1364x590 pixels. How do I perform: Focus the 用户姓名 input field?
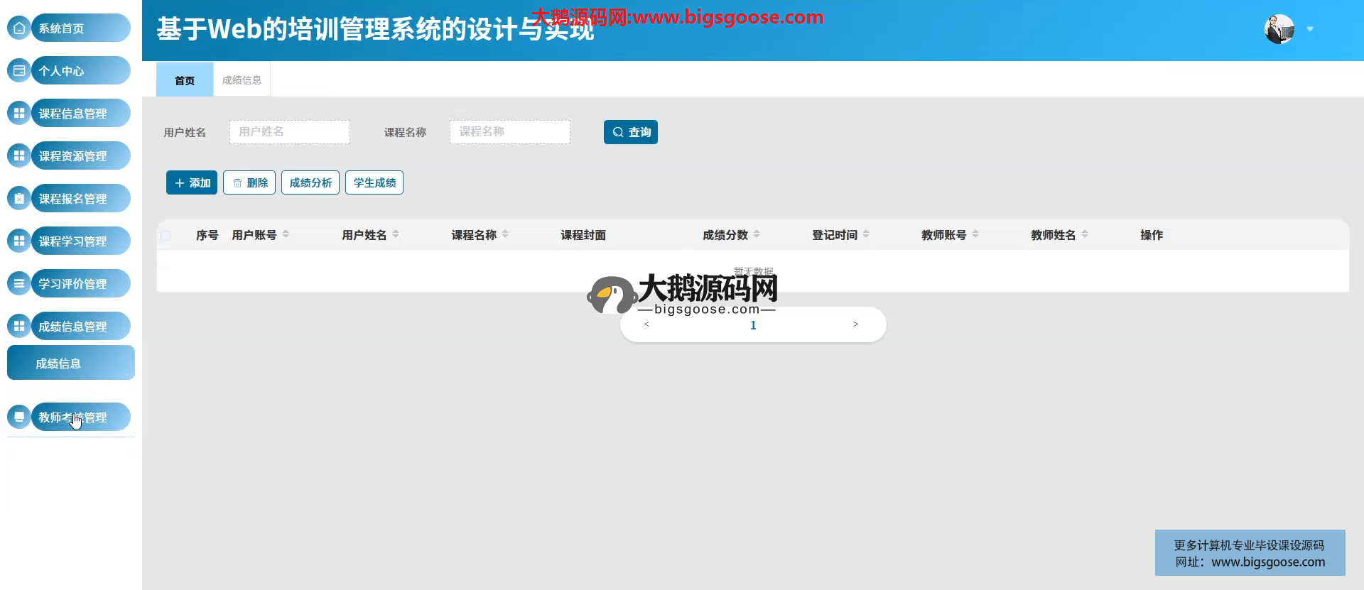[289, 132]
